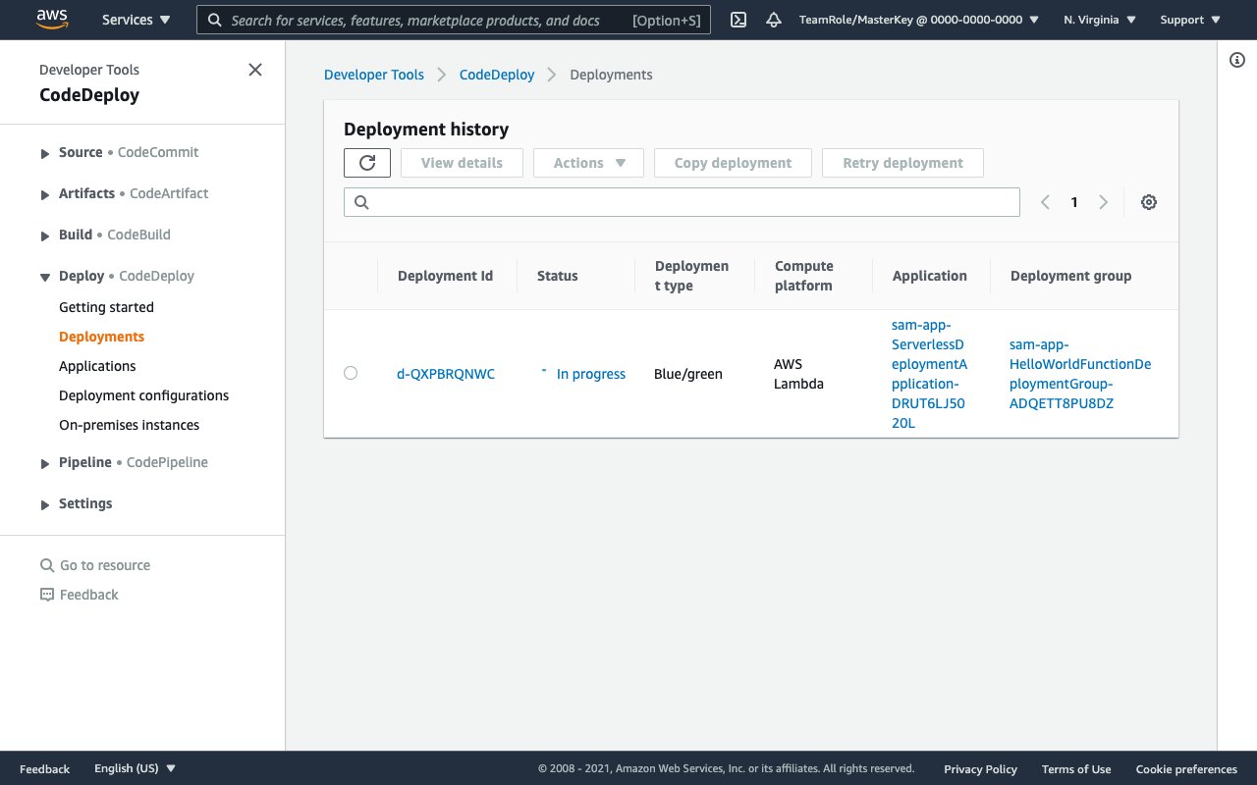Open the CloudShell terminal icon

click(738, 20)
